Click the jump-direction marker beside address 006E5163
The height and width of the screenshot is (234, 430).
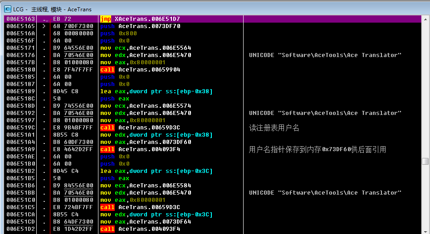[45, 19]
